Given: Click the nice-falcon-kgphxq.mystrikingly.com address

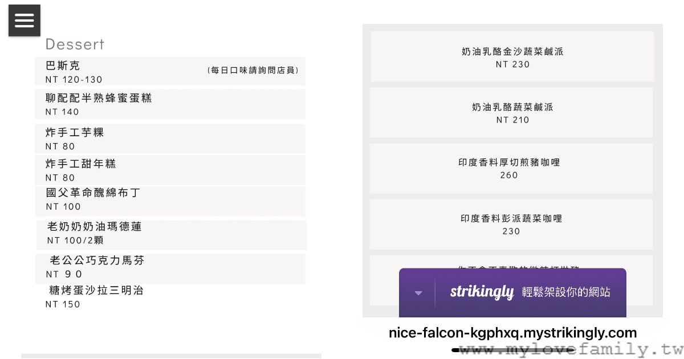Looking at the screenshot, I should click(512, 333).
